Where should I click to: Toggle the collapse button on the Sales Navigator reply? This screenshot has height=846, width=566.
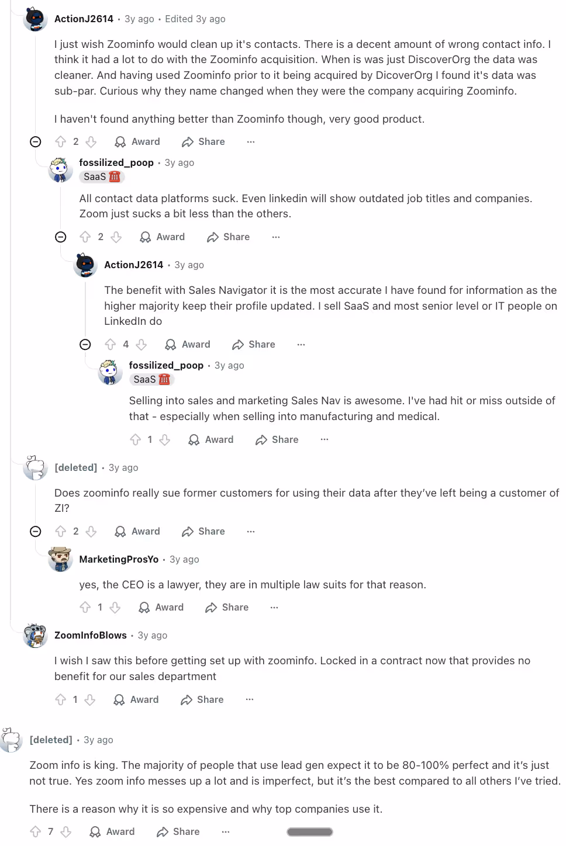[85, 344]
